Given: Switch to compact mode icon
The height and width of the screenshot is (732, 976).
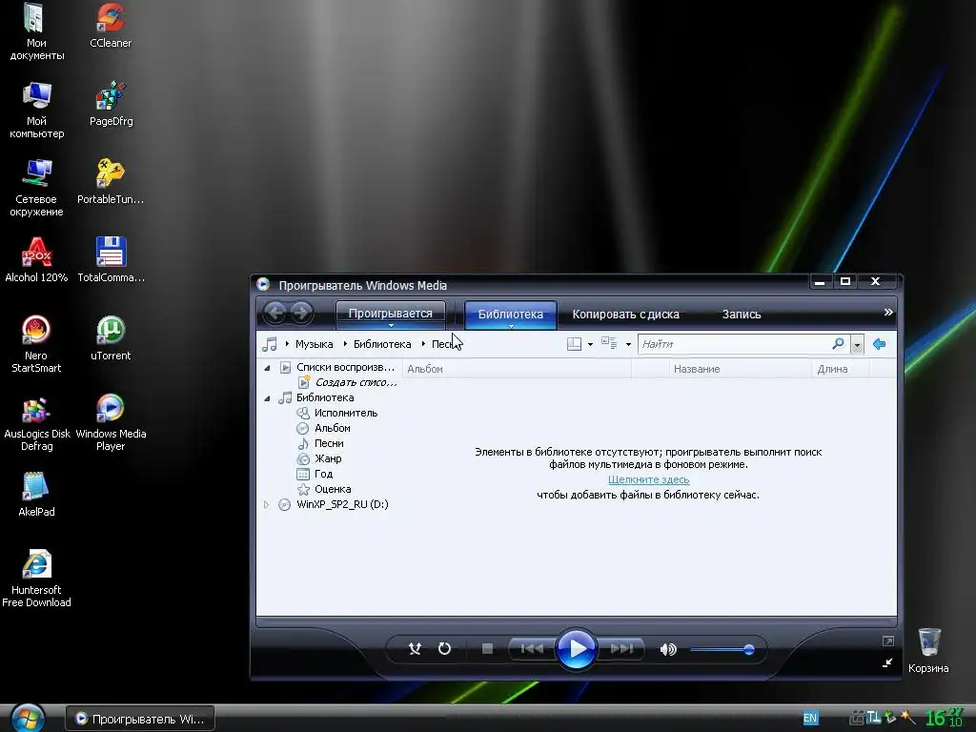Looking at the screenshot, I should pyautogui.click(x=887, y=663).
